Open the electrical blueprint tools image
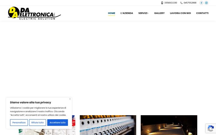 pyautogui.click(x=47, y=132)
